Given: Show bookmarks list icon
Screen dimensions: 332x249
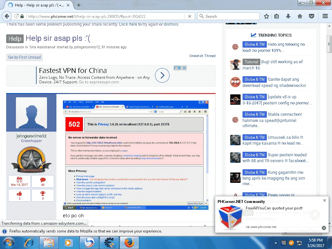Looking at the screenshot, I should point(277,16).
